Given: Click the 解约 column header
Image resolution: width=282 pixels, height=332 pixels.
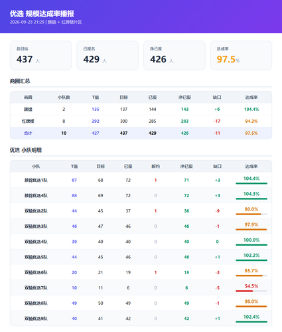Looking at the screenshot, I should pos(155,167).
